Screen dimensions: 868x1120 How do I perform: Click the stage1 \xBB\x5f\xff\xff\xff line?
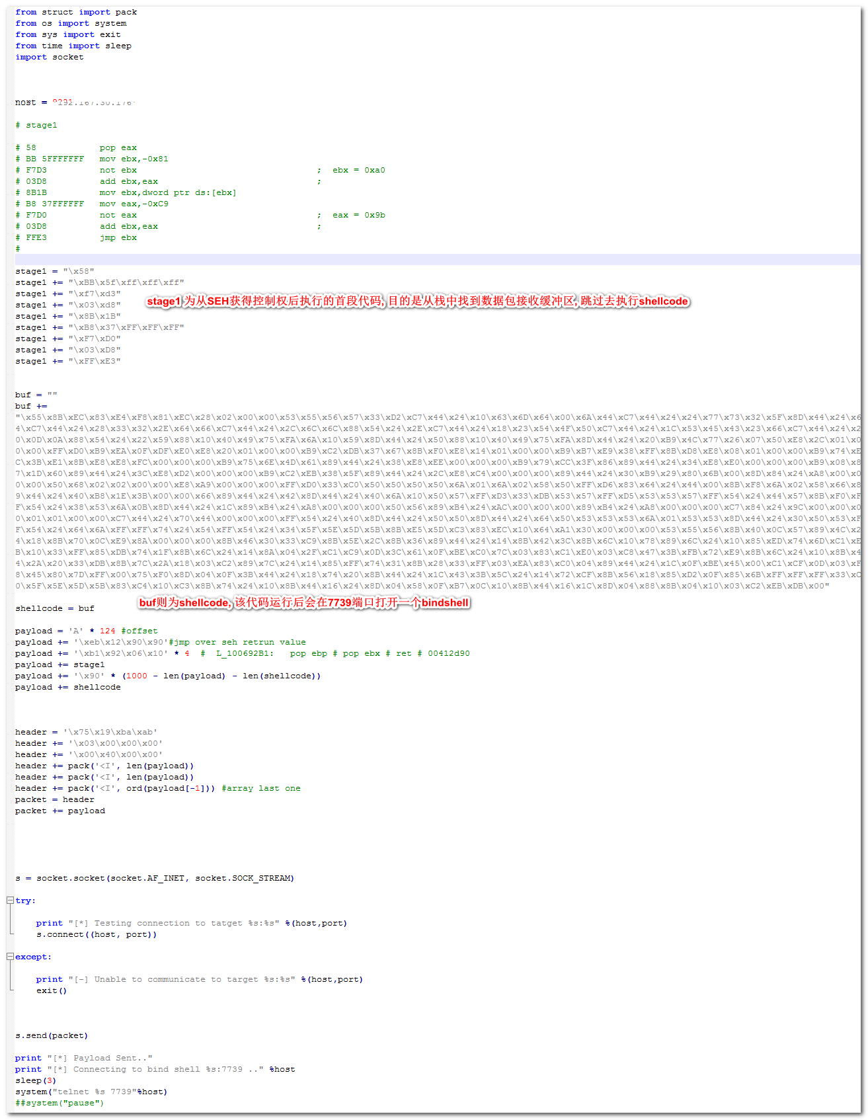pos(100,282)
